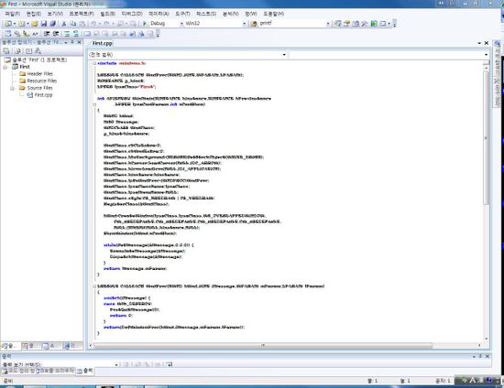Open the Project menu

82,14
